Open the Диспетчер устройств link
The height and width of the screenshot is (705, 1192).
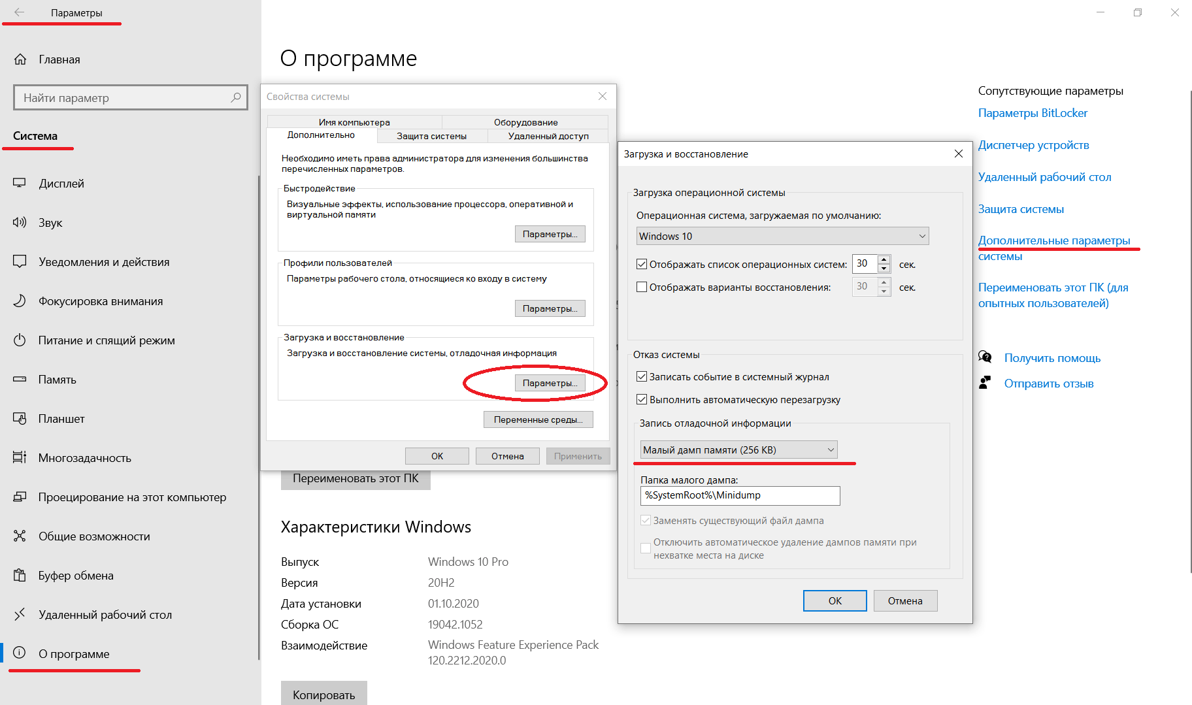[1033, 145]
